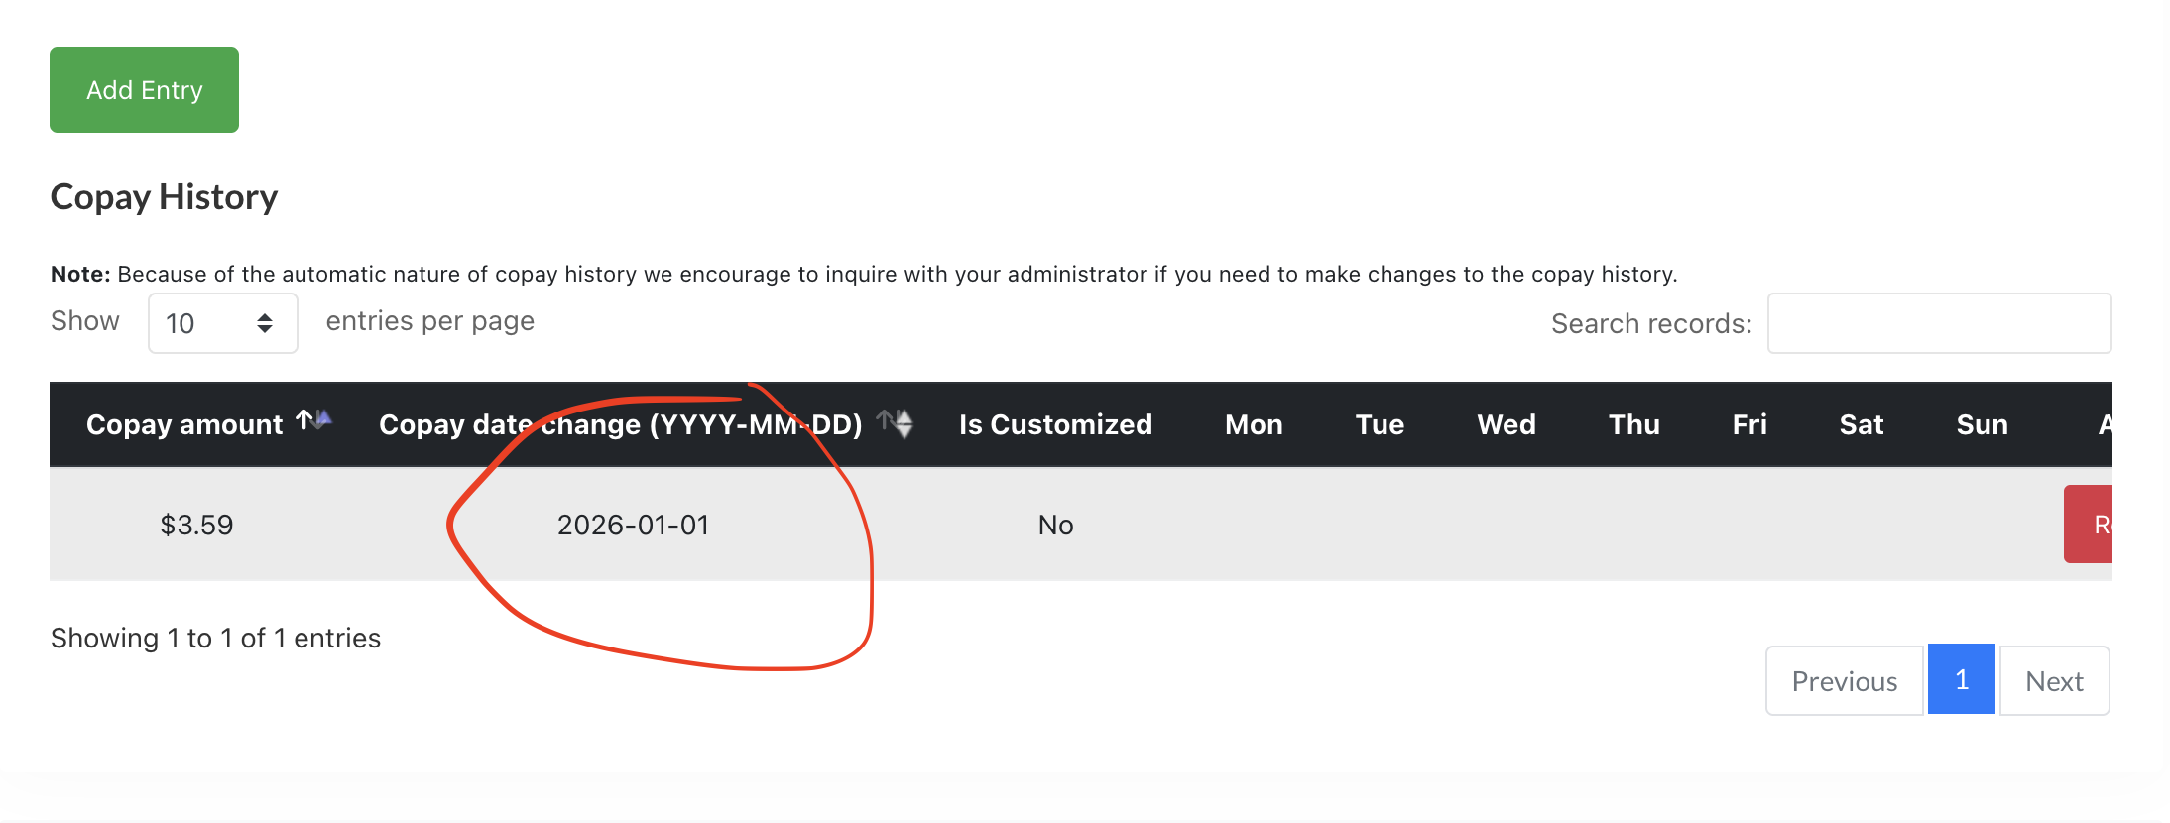Click the $3.59 copay amount cell
This screenshot has width=2170, height=823.
(x=196, y=525)
